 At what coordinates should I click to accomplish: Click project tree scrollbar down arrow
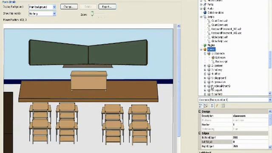pos(270,93)
